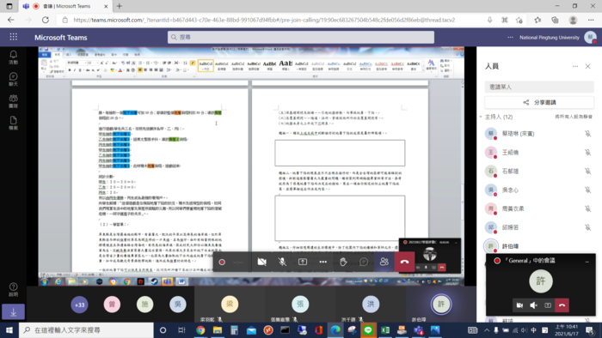Open File Explorer from Windows taskbar
Image resolution: width=602 pixels, height=338 pixels.
pyautogui.click(x=218, y=330)
